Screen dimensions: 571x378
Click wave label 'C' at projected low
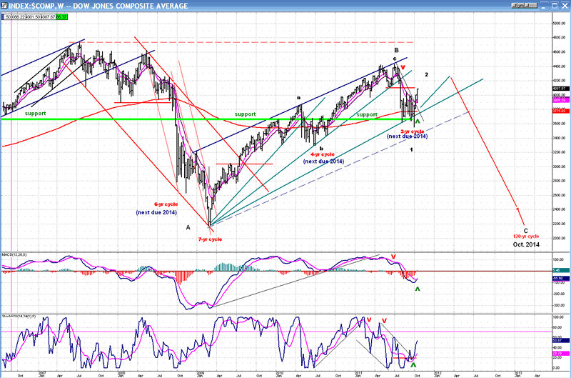pos(525,231)
